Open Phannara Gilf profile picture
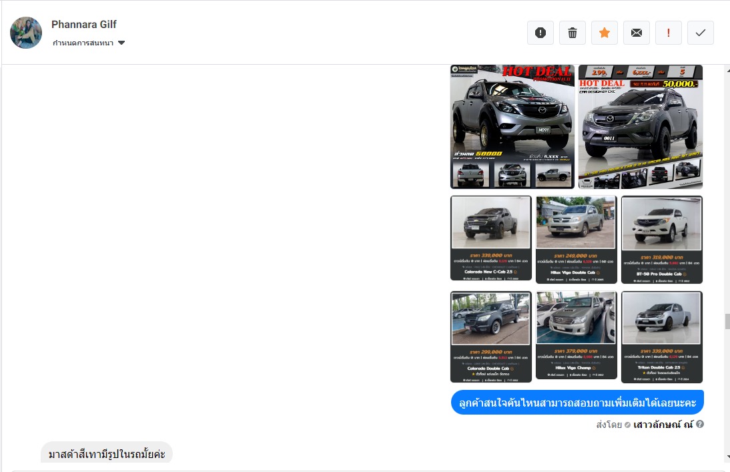This screenshot has width=730, height=472. pyautogui.click(x=26, y=33)
